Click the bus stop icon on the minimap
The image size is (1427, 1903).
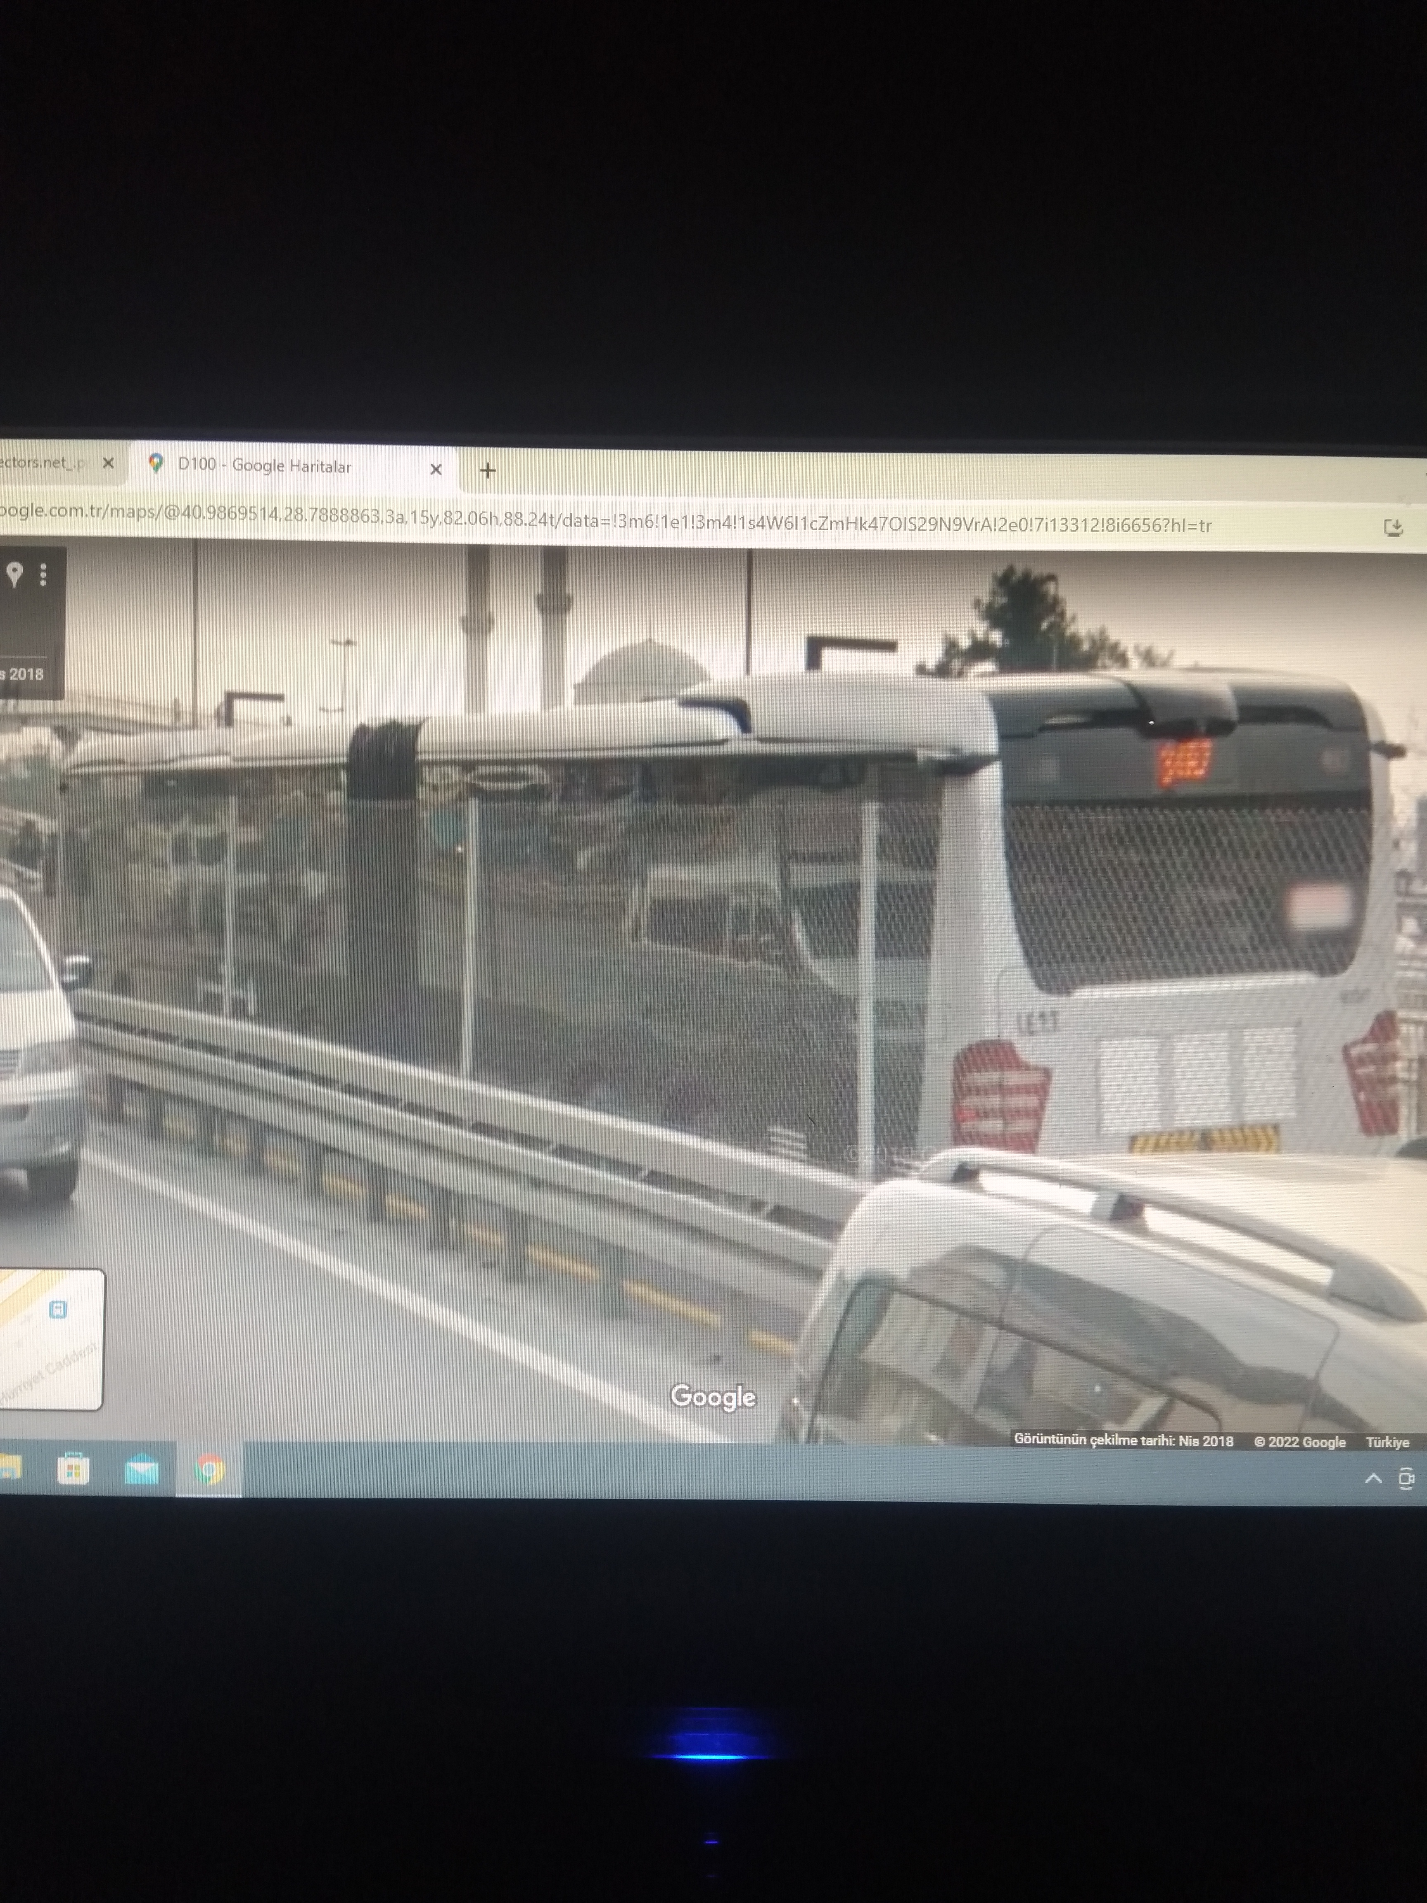coord(58,1310)
